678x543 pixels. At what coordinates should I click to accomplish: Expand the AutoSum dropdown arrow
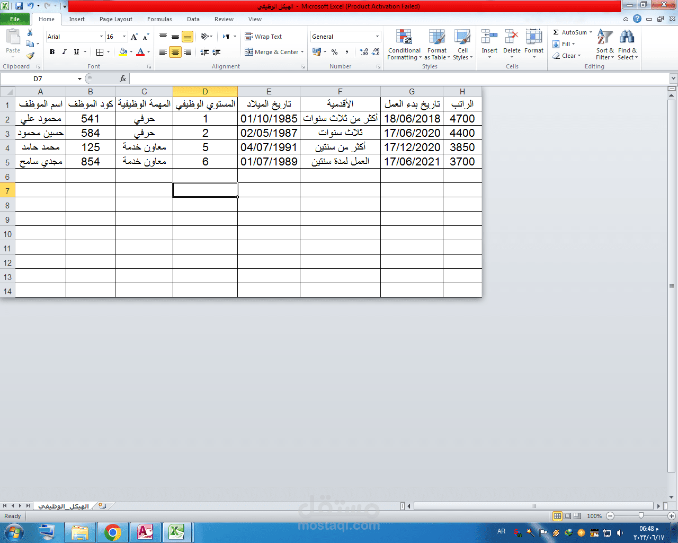[591, 32]
